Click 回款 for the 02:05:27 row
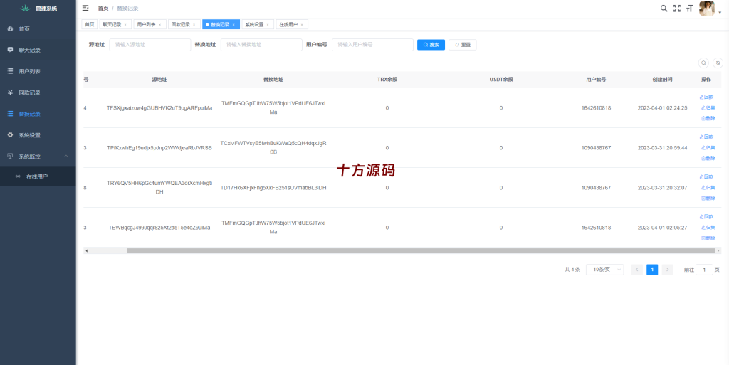 707,217
